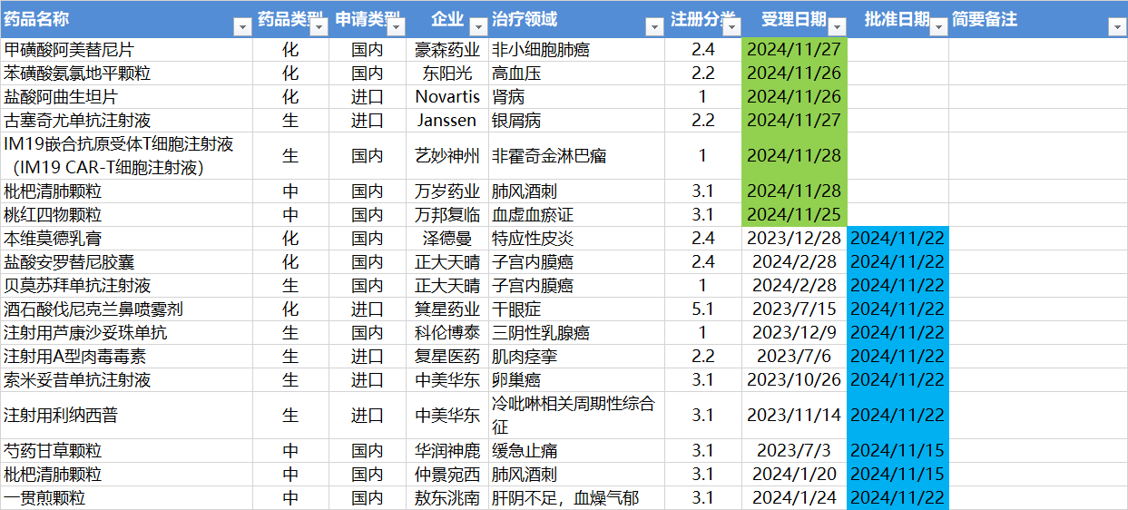Select the green date cell 2024/11/25
1128x510 pixels.
(x=794, y=215)
